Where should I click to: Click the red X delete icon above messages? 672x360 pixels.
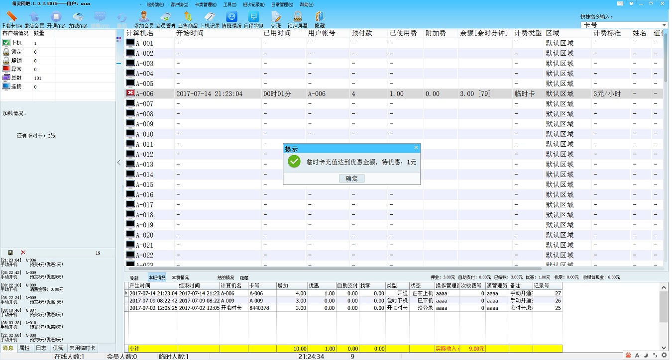click(x=23, y=253)
